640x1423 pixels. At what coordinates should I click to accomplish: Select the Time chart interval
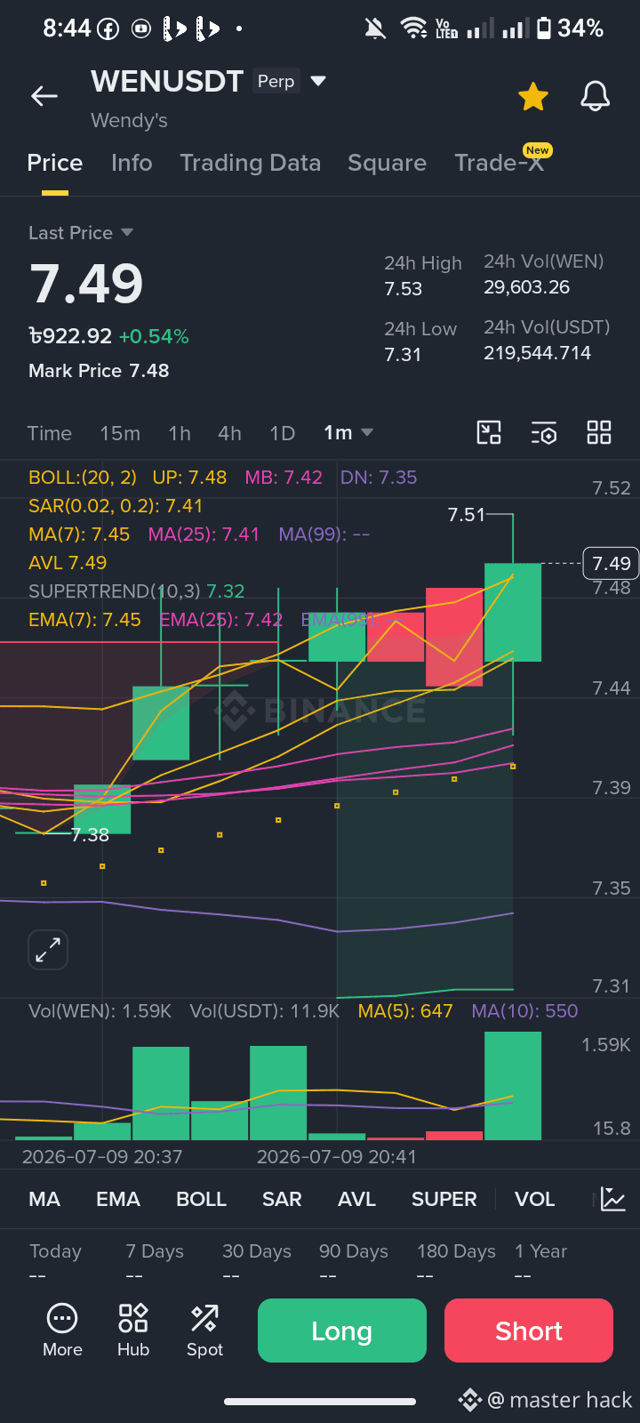[49, 433]
